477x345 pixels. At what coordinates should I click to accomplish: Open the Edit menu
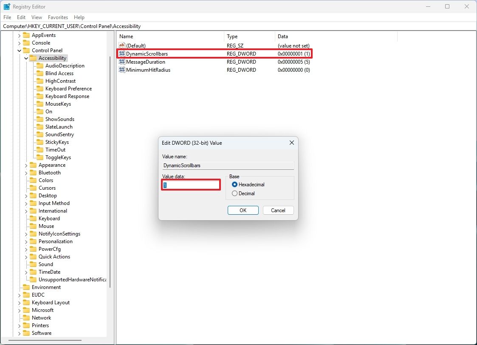21,17
